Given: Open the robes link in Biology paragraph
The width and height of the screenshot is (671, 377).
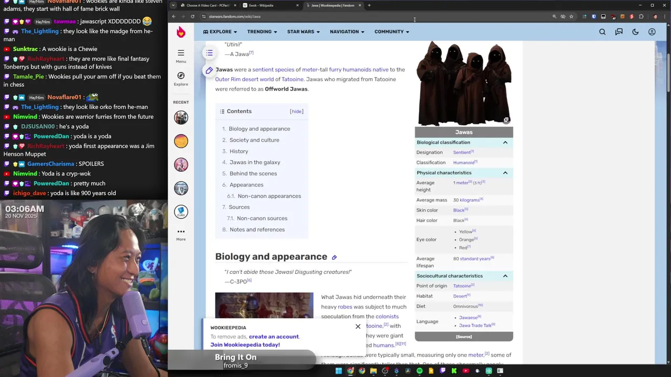Looking at the screenshot, I should click(345, 307).
